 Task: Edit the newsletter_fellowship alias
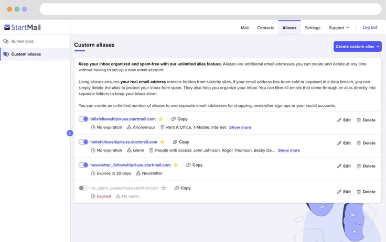(344, 166)
